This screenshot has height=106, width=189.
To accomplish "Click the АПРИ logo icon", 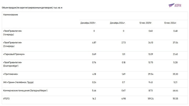I will 171,5.
